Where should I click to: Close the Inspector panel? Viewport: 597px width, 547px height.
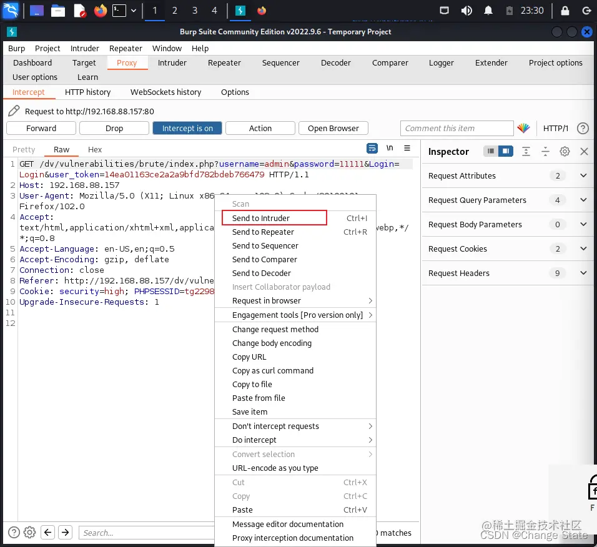coord(584,152)
